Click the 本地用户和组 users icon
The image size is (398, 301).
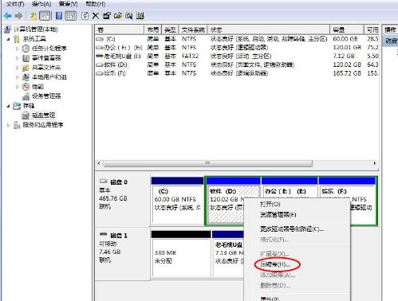point(26,77)
